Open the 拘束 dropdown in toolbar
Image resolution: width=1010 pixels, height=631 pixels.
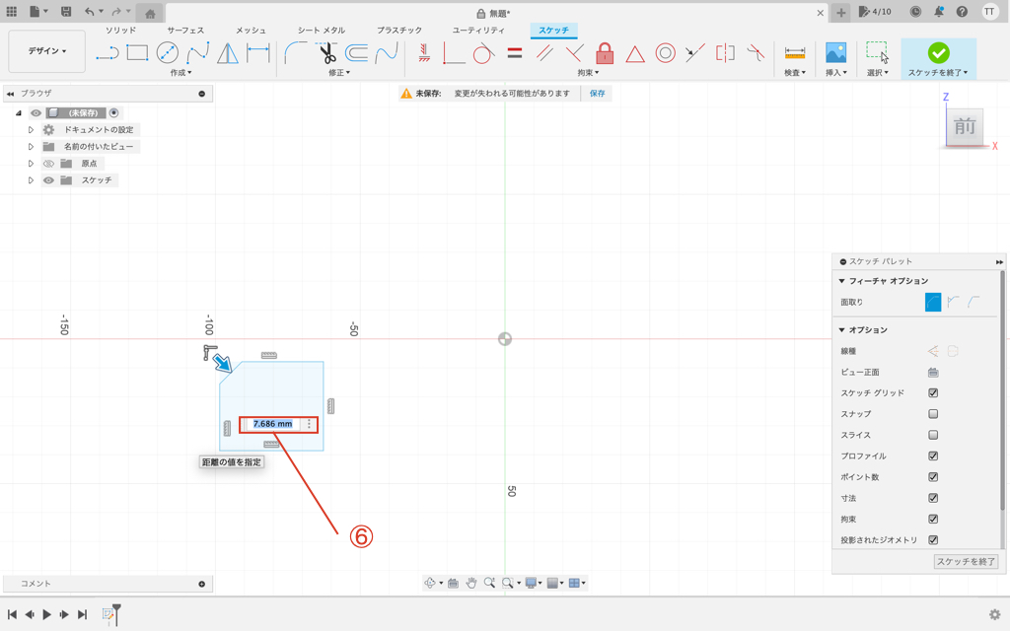[588, 73]
